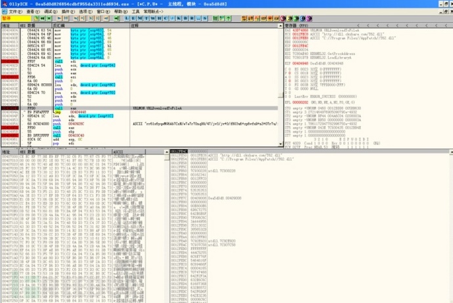
Task: Click disassembly HEX 数据 column header
Action: (35, 26)
